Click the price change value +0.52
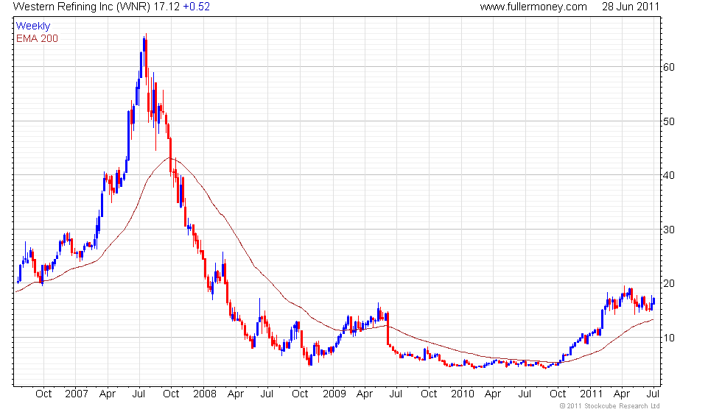 196,7
